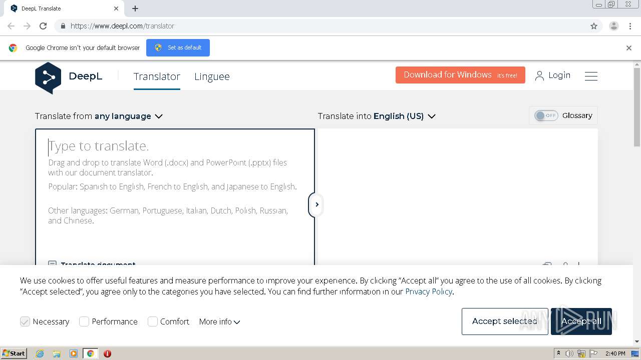Check the Performance cookies checkbox

[84, 321]
